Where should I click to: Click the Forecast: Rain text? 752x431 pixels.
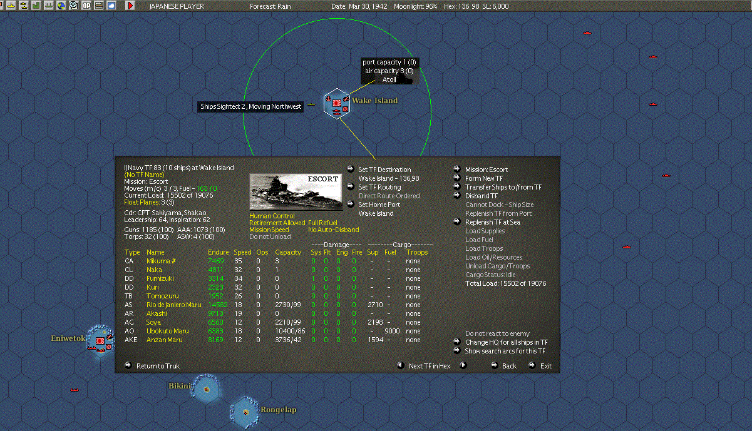[272, 6]
